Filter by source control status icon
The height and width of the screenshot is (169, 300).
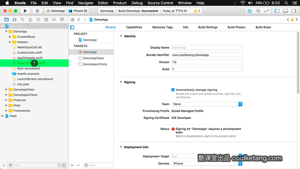pyautogui.click(x=64, y=165)
